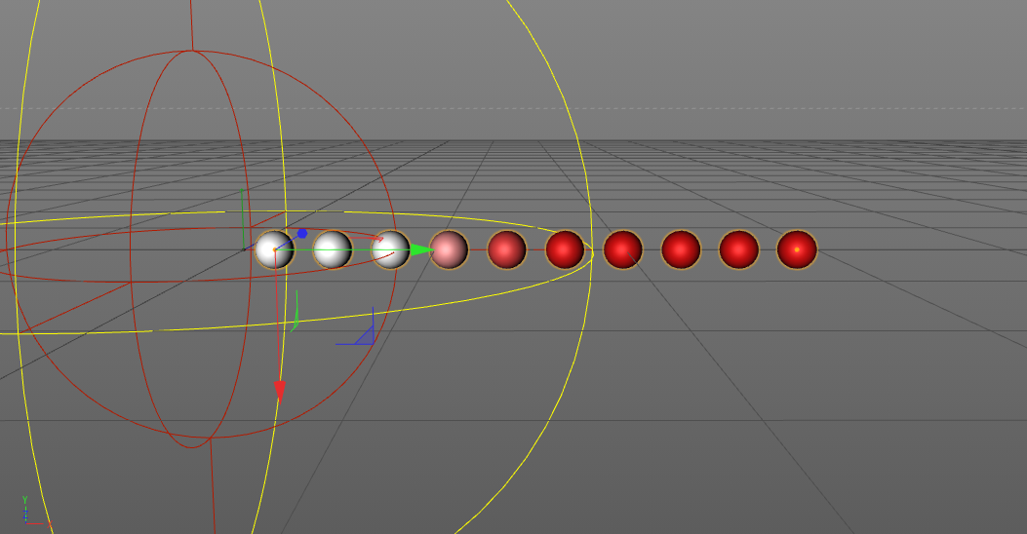Select the second white sphere from left
This screenshot has height=534, width=1027.
coord(333,249)
